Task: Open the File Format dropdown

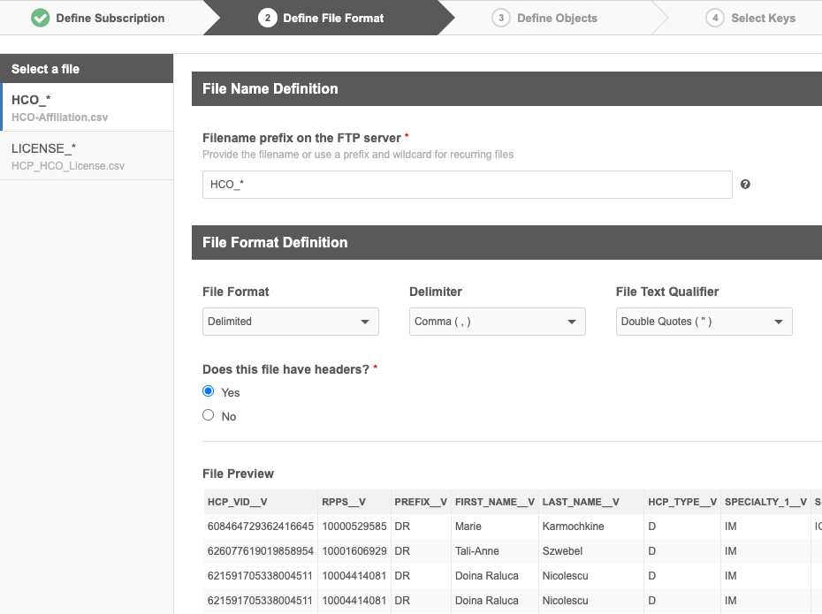Action: (x=290, y=322)
